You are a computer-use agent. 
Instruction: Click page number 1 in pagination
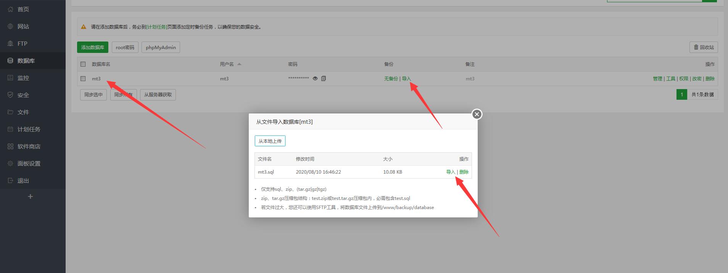coord(681,94)
